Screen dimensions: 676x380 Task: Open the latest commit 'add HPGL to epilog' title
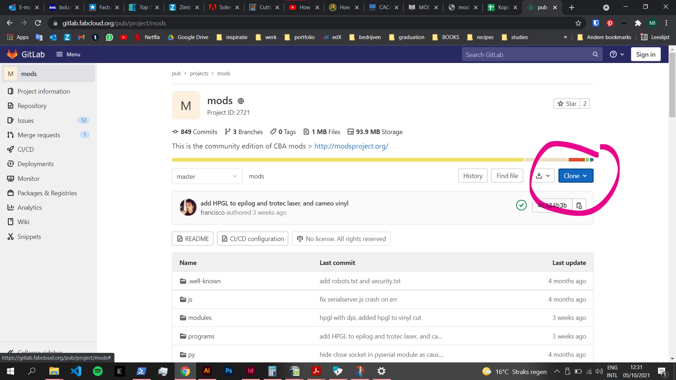[274, 203]
